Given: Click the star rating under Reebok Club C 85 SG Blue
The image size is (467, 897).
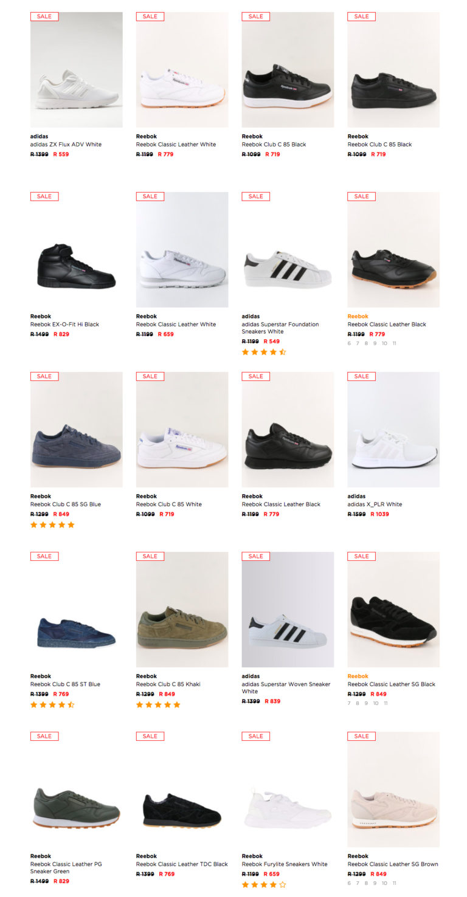Looking at the screenshot, I should pos(52,524).
